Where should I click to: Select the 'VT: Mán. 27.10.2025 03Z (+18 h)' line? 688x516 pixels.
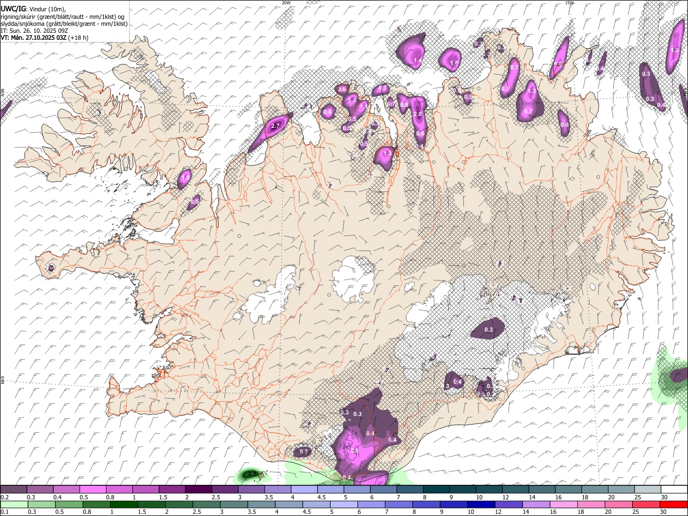(x=45, y=38)
